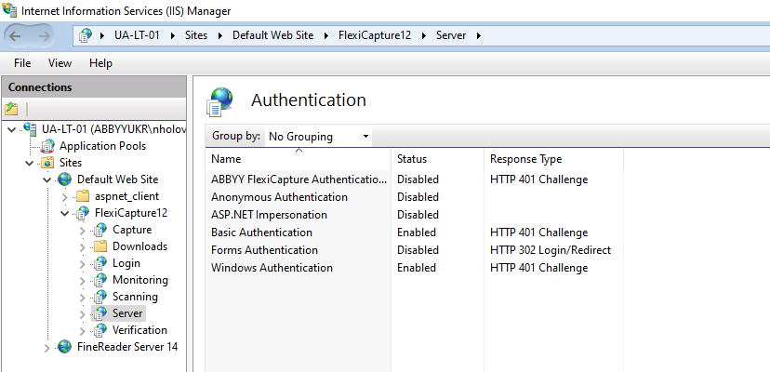Click the Server application icon in tree
770x372 pixels.
(100, 313)
